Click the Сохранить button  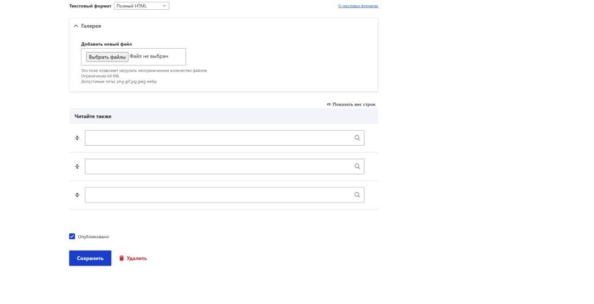(x=90, y=258)
